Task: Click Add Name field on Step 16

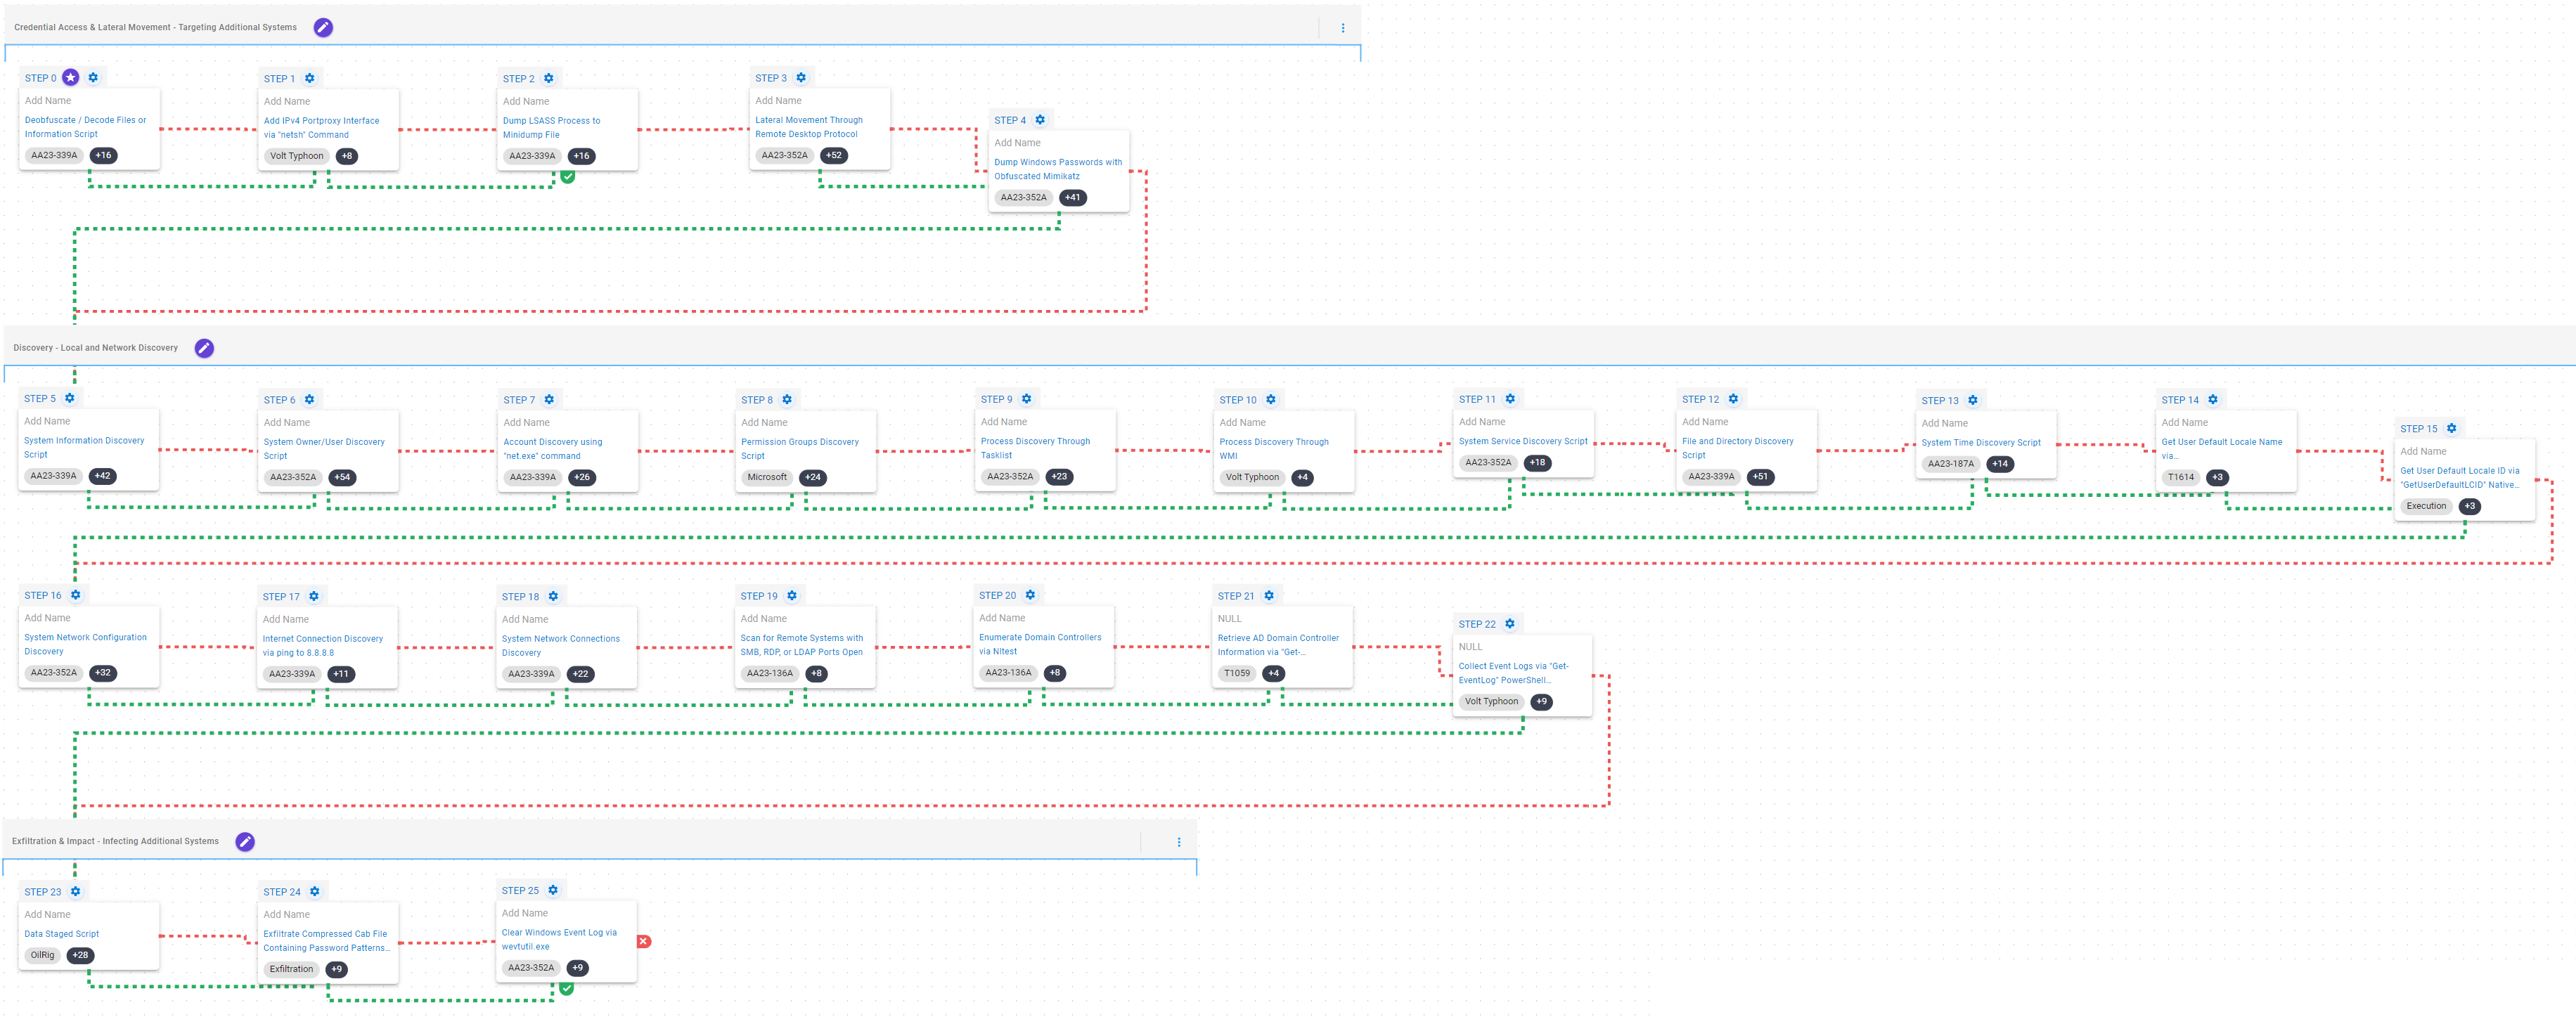Action: pos(47,618)
